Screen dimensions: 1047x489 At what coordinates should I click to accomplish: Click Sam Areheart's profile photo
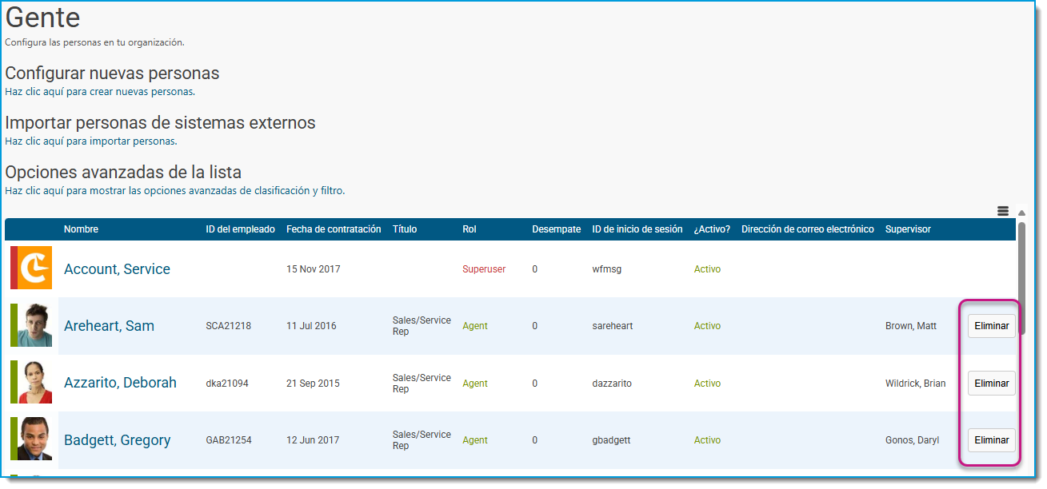(31, 325)
